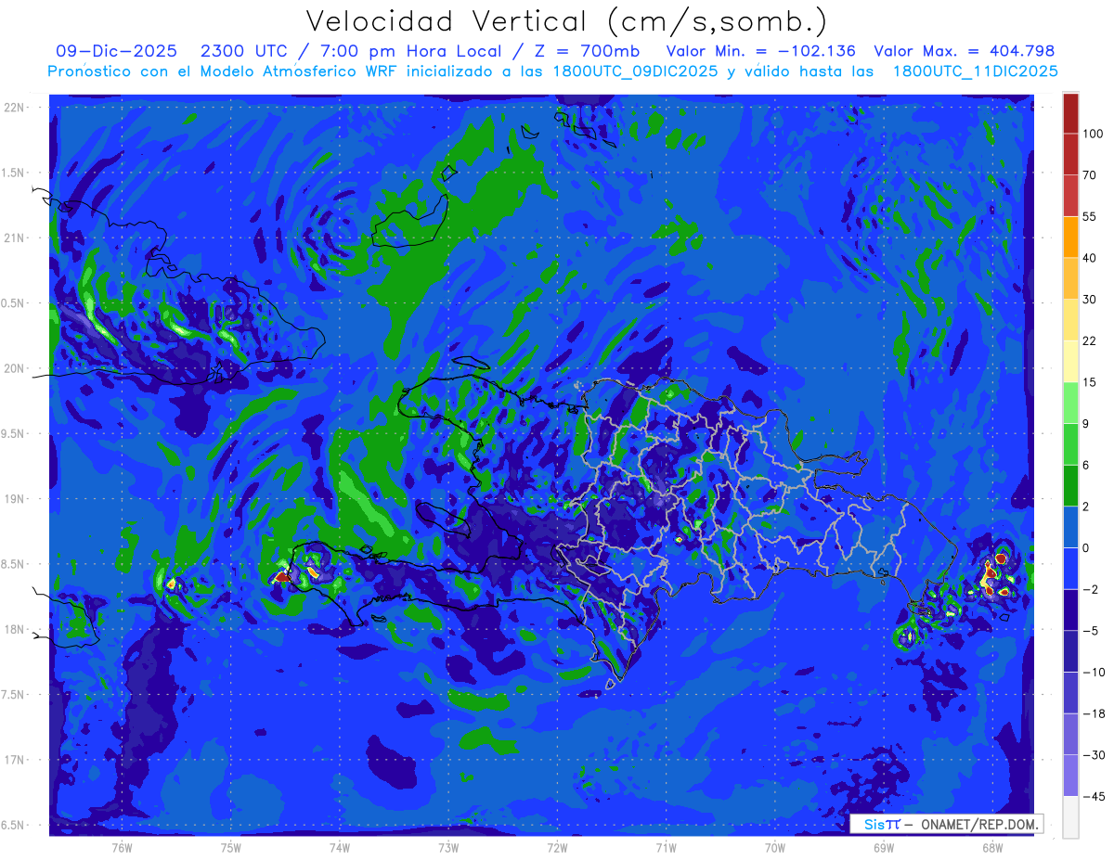Pick the pale yellow colorbar segment between 15 and 22
This screenshot has height=860, width=1114.
1070,361
